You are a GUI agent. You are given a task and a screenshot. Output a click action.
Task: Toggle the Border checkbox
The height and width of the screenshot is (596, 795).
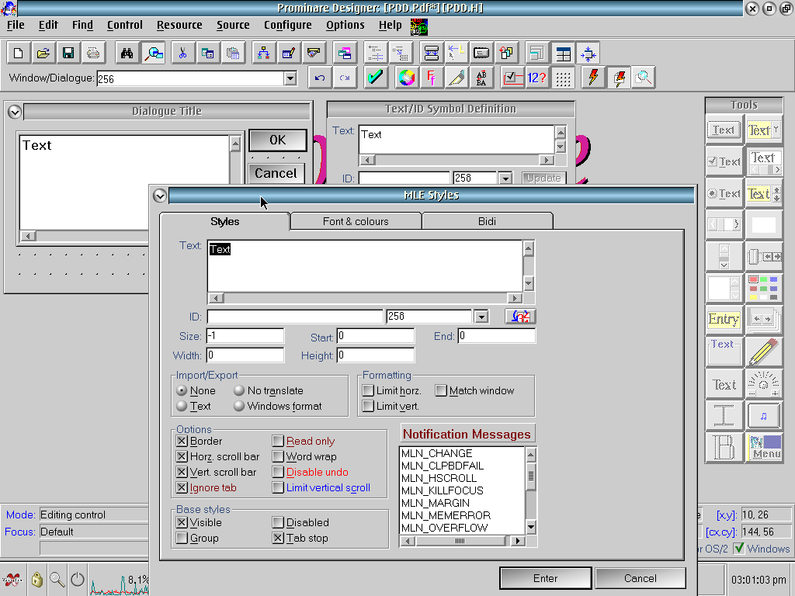182,441
